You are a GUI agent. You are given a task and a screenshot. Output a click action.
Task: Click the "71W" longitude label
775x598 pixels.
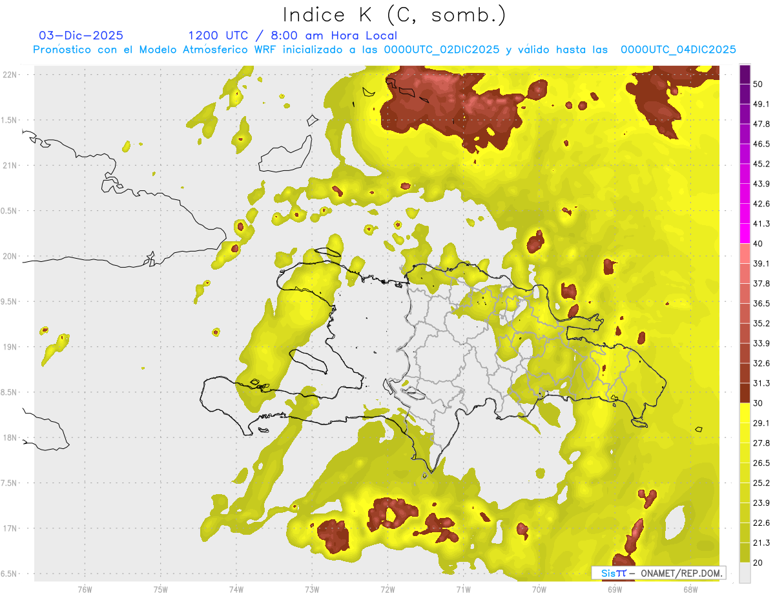tap(463, 589)
